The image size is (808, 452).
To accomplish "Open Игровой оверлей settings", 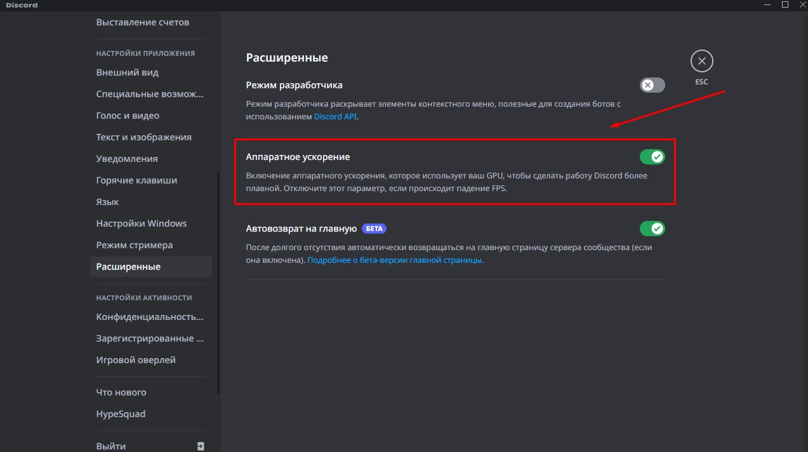I will (x=136, y=360).
